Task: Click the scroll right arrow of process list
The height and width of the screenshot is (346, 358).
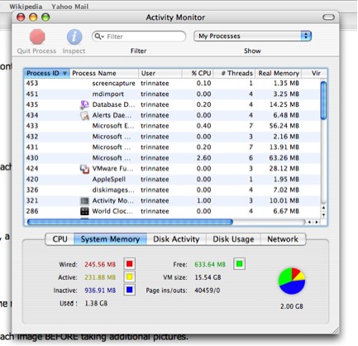Action: coord(317,222)
